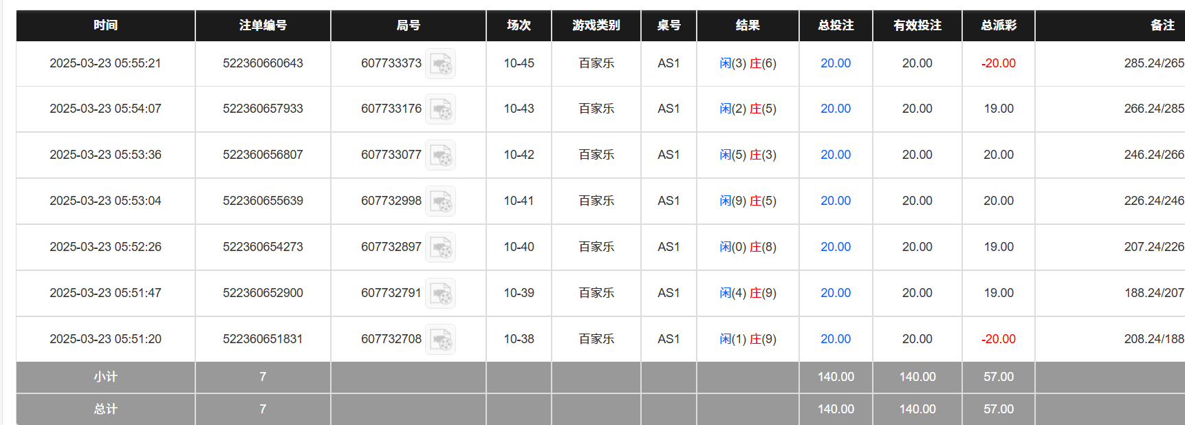
Task: Click the replay icon beside 607732998
Action: 441,201
